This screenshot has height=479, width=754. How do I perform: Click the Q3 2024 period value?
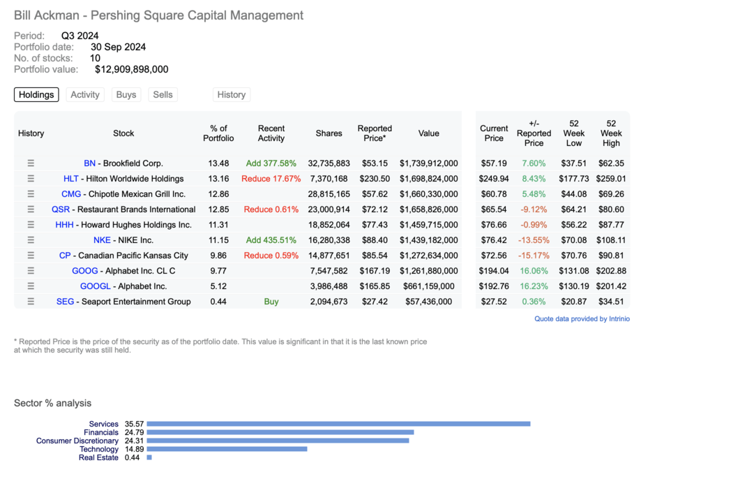(80, 36)
